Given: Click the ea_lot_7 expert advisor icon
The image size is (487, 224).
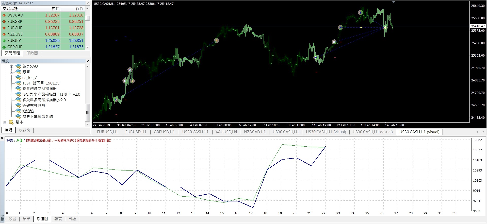Looking at the screenshot, I should 18,77.
